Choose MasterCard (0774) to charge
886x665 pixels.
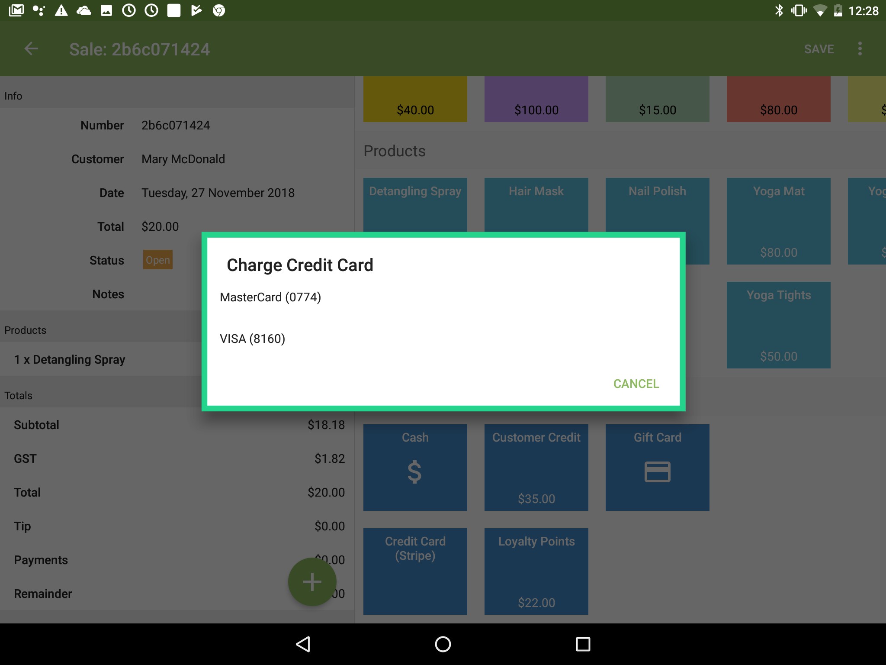coord(443,297)
